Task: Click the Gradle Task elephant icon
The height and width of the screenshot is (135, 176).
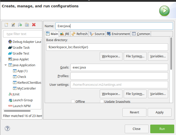Action: [10, 47]
